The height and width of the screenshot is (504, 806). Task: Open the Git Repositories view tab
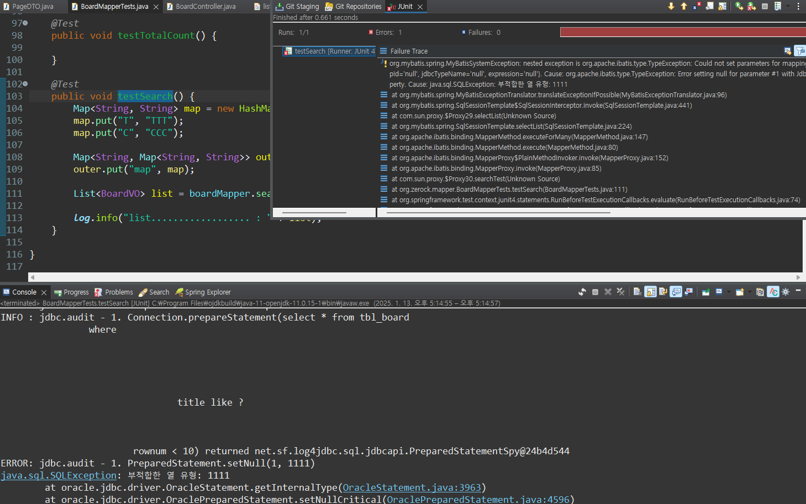pos(353,7)
